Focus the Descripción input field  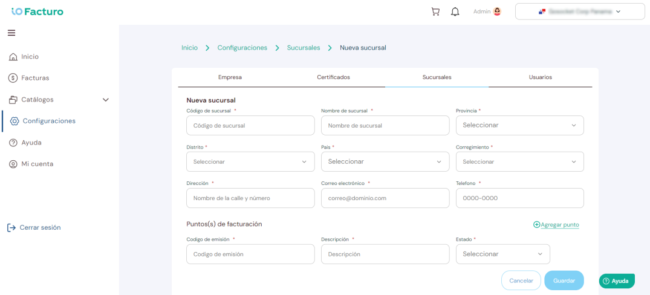[x=385, y=254]
